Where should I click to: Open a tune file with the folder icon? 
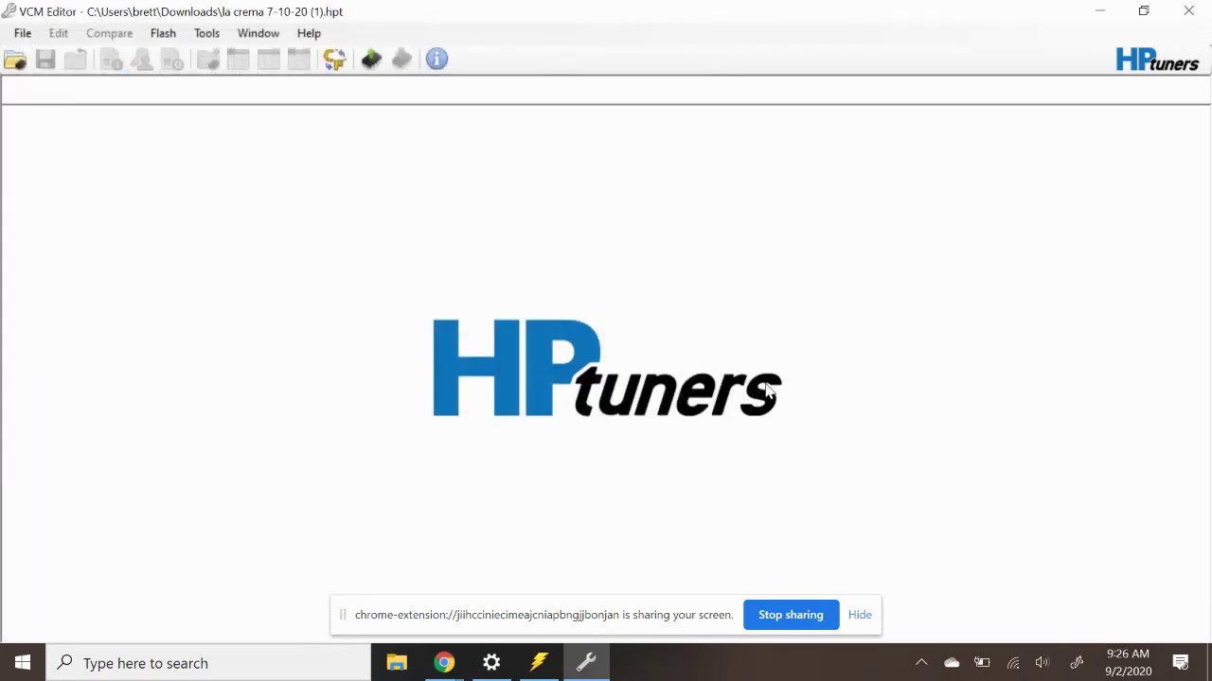pyautogui.click(x=15, y=60)
